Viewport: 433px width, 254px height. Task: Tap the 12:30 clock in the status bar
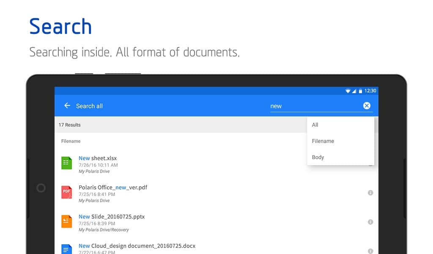pyautogui.click(x=370, y=91)
